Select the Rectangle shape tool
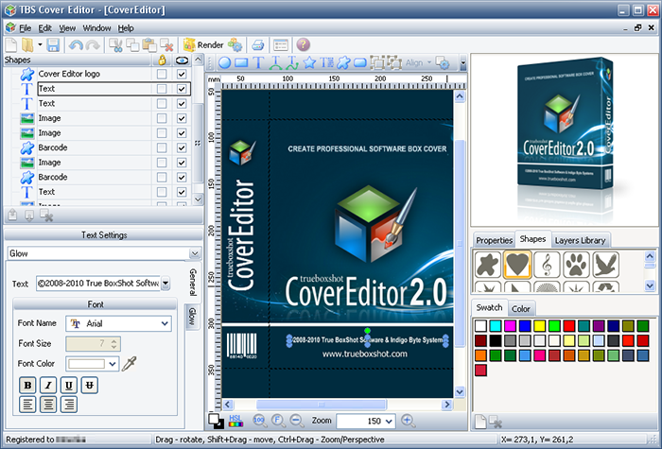Viewport: 662px width, 449px height. tap(241, 63)
